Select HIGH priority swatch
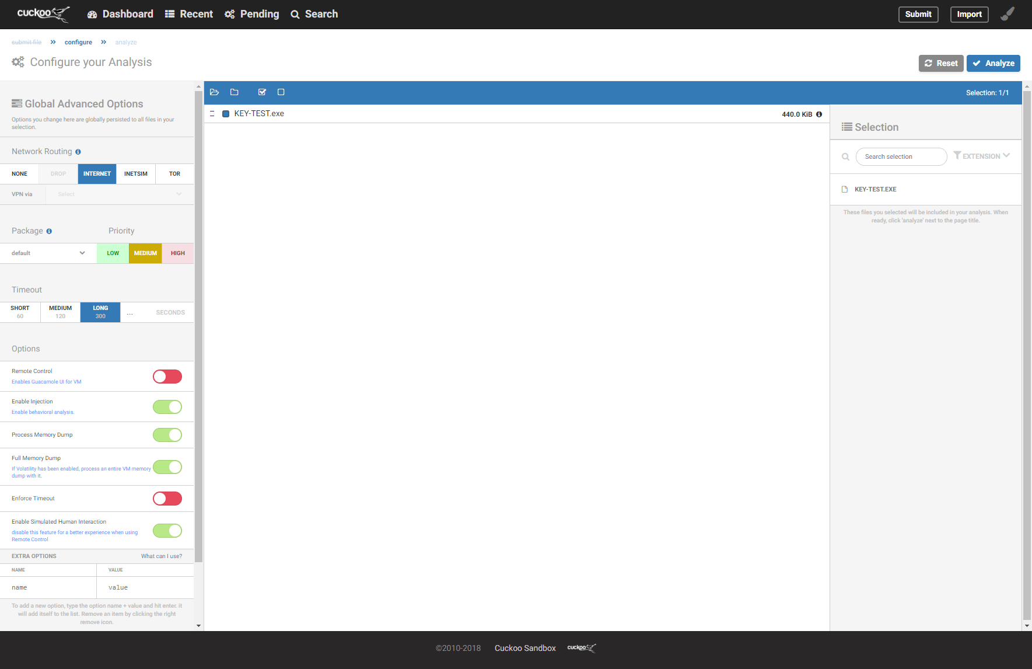This screenshot has height=669, width=1032. [178, 253]
